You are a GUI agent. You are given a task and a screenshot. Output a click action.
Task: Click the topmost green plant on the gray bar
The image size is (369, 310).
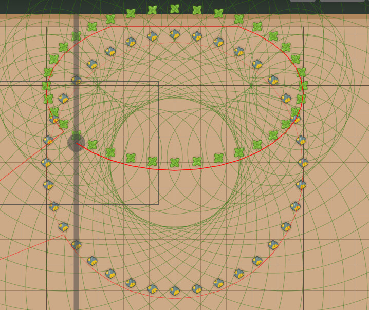click(x=76, y=36)
